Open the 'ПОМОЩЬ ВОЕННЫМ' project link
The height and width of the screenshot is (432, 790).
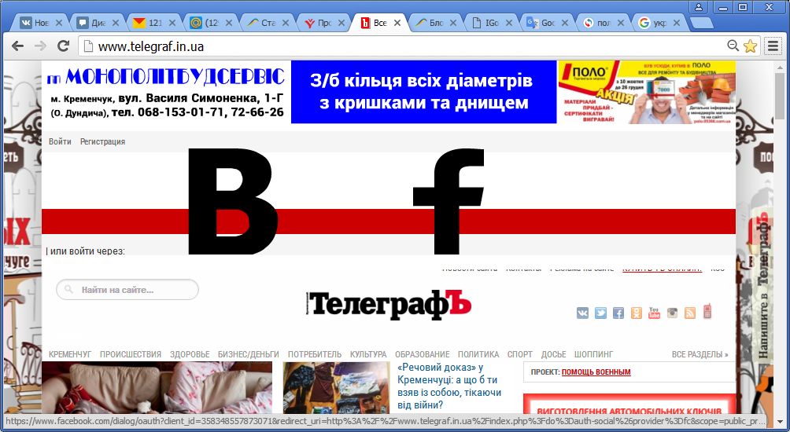pos(596,372)
